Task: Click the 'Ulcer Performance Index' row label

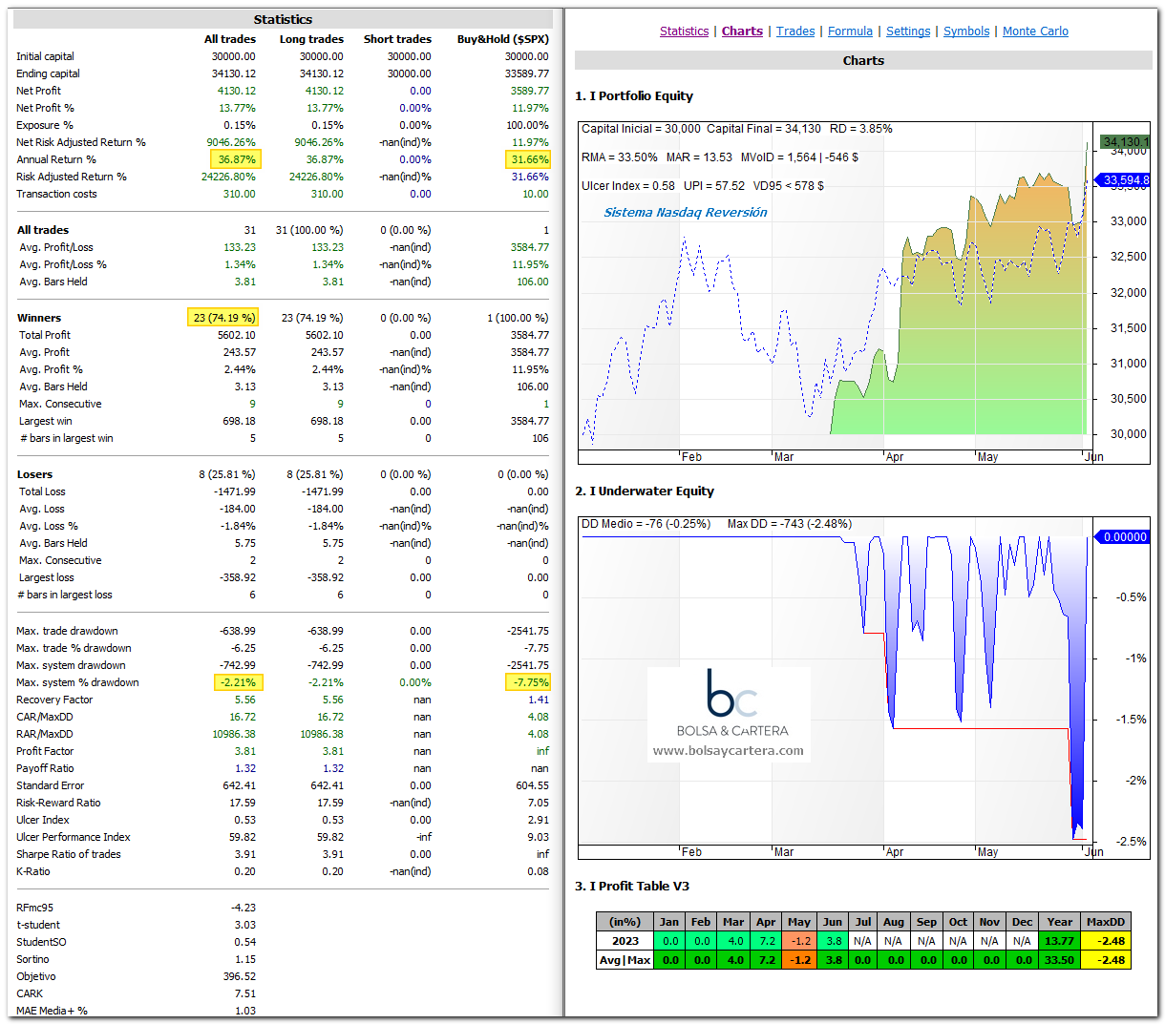Action: pyautogui.click(x=74, y=837)
